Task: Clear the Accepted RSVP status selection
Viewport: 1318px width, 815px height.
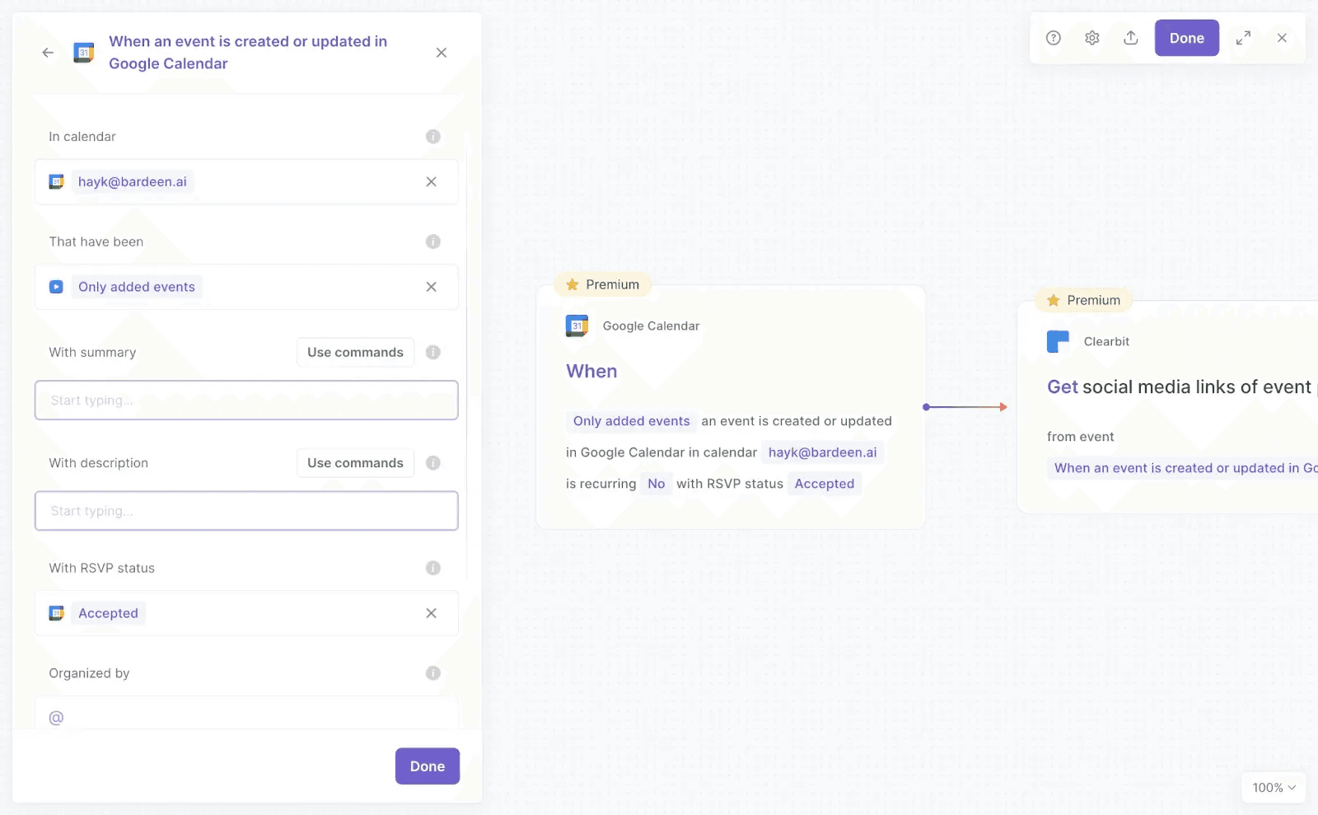Action: tap(432, 613)
